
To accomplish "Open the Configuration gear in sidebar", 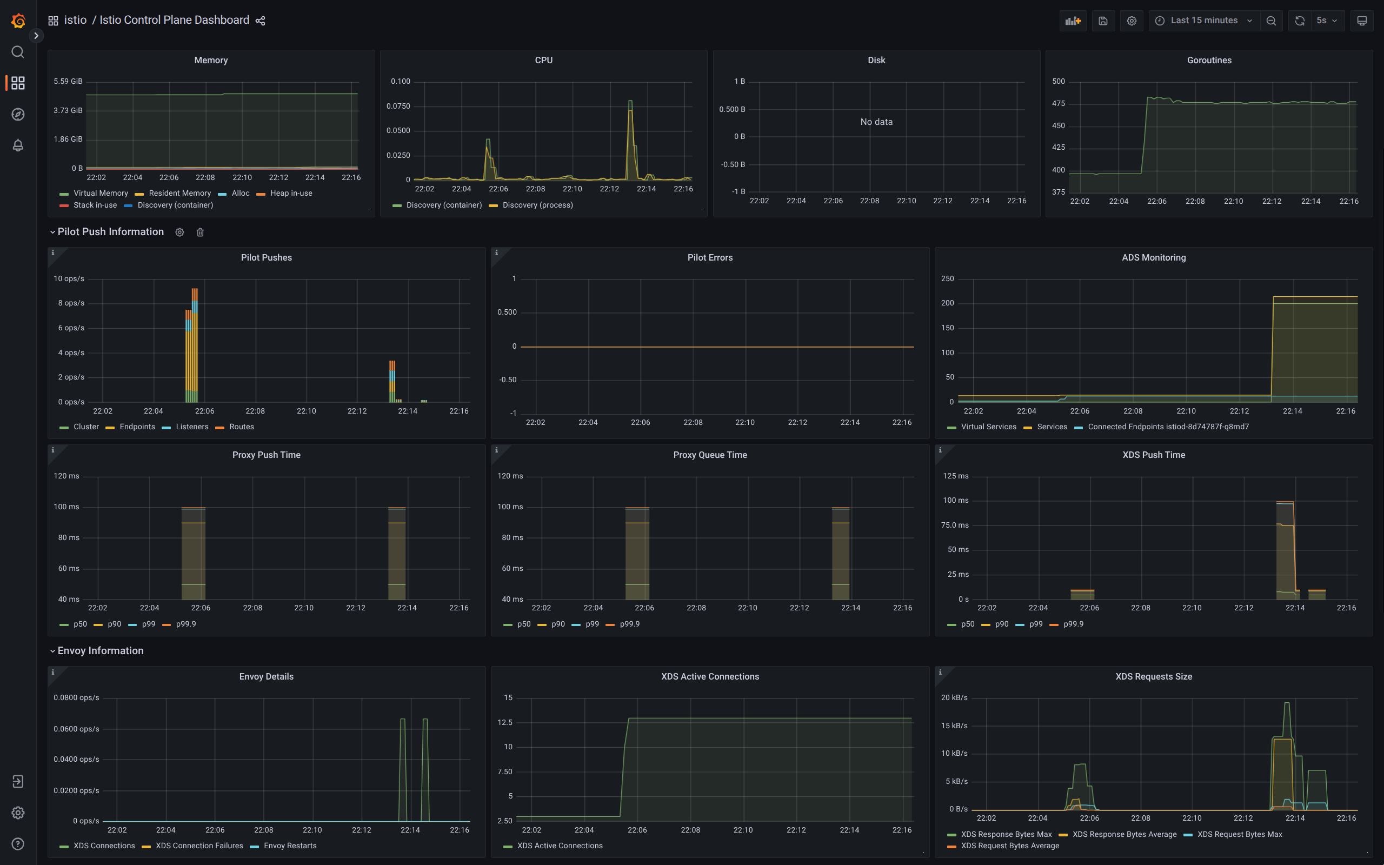I will pos(18,813).
